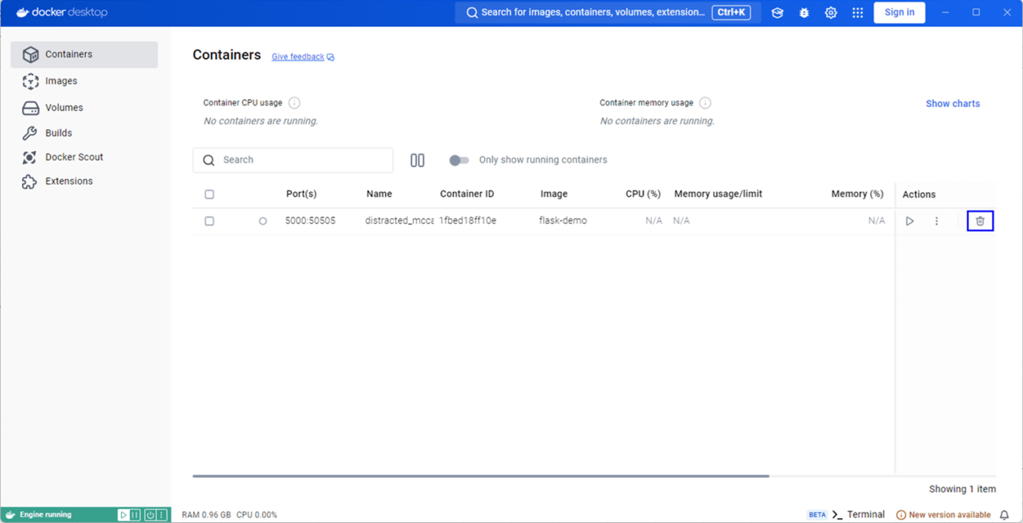
Task: Start the flask-demo container with play icon
Action: pos(910,221)
